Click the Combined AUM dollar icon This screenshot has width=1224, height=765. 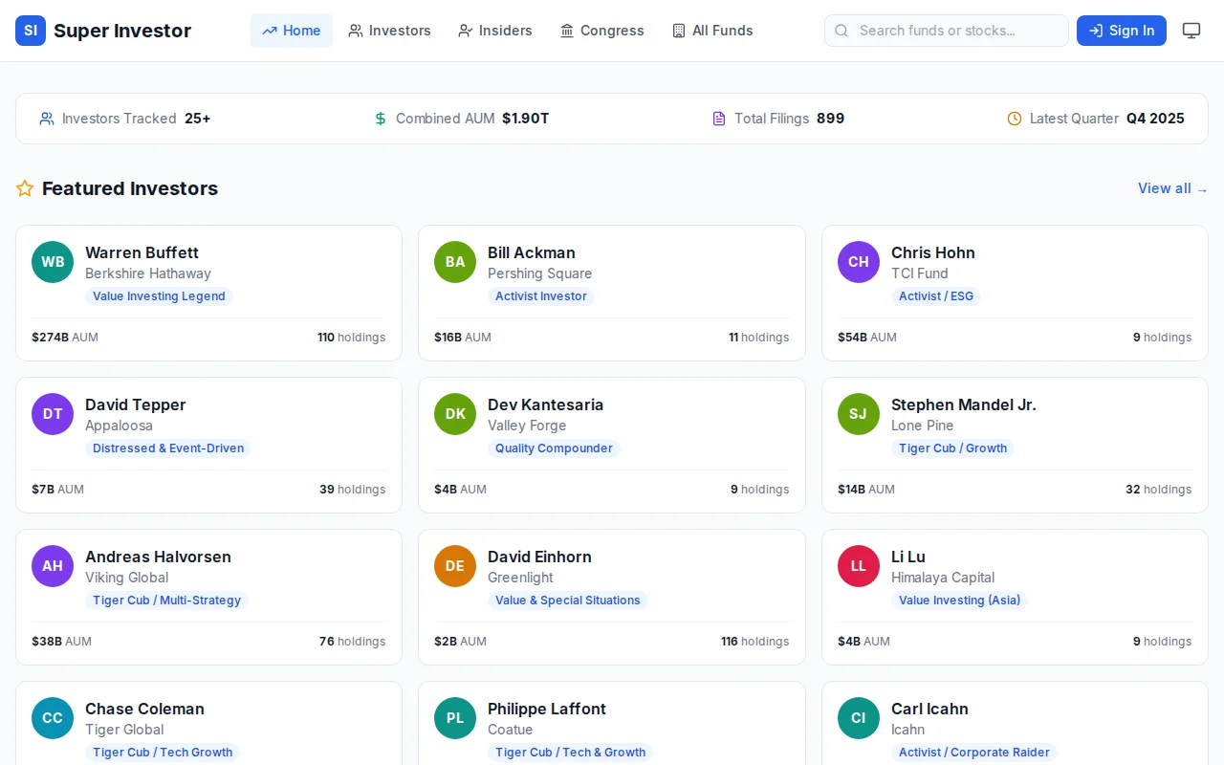coord(381,119)
